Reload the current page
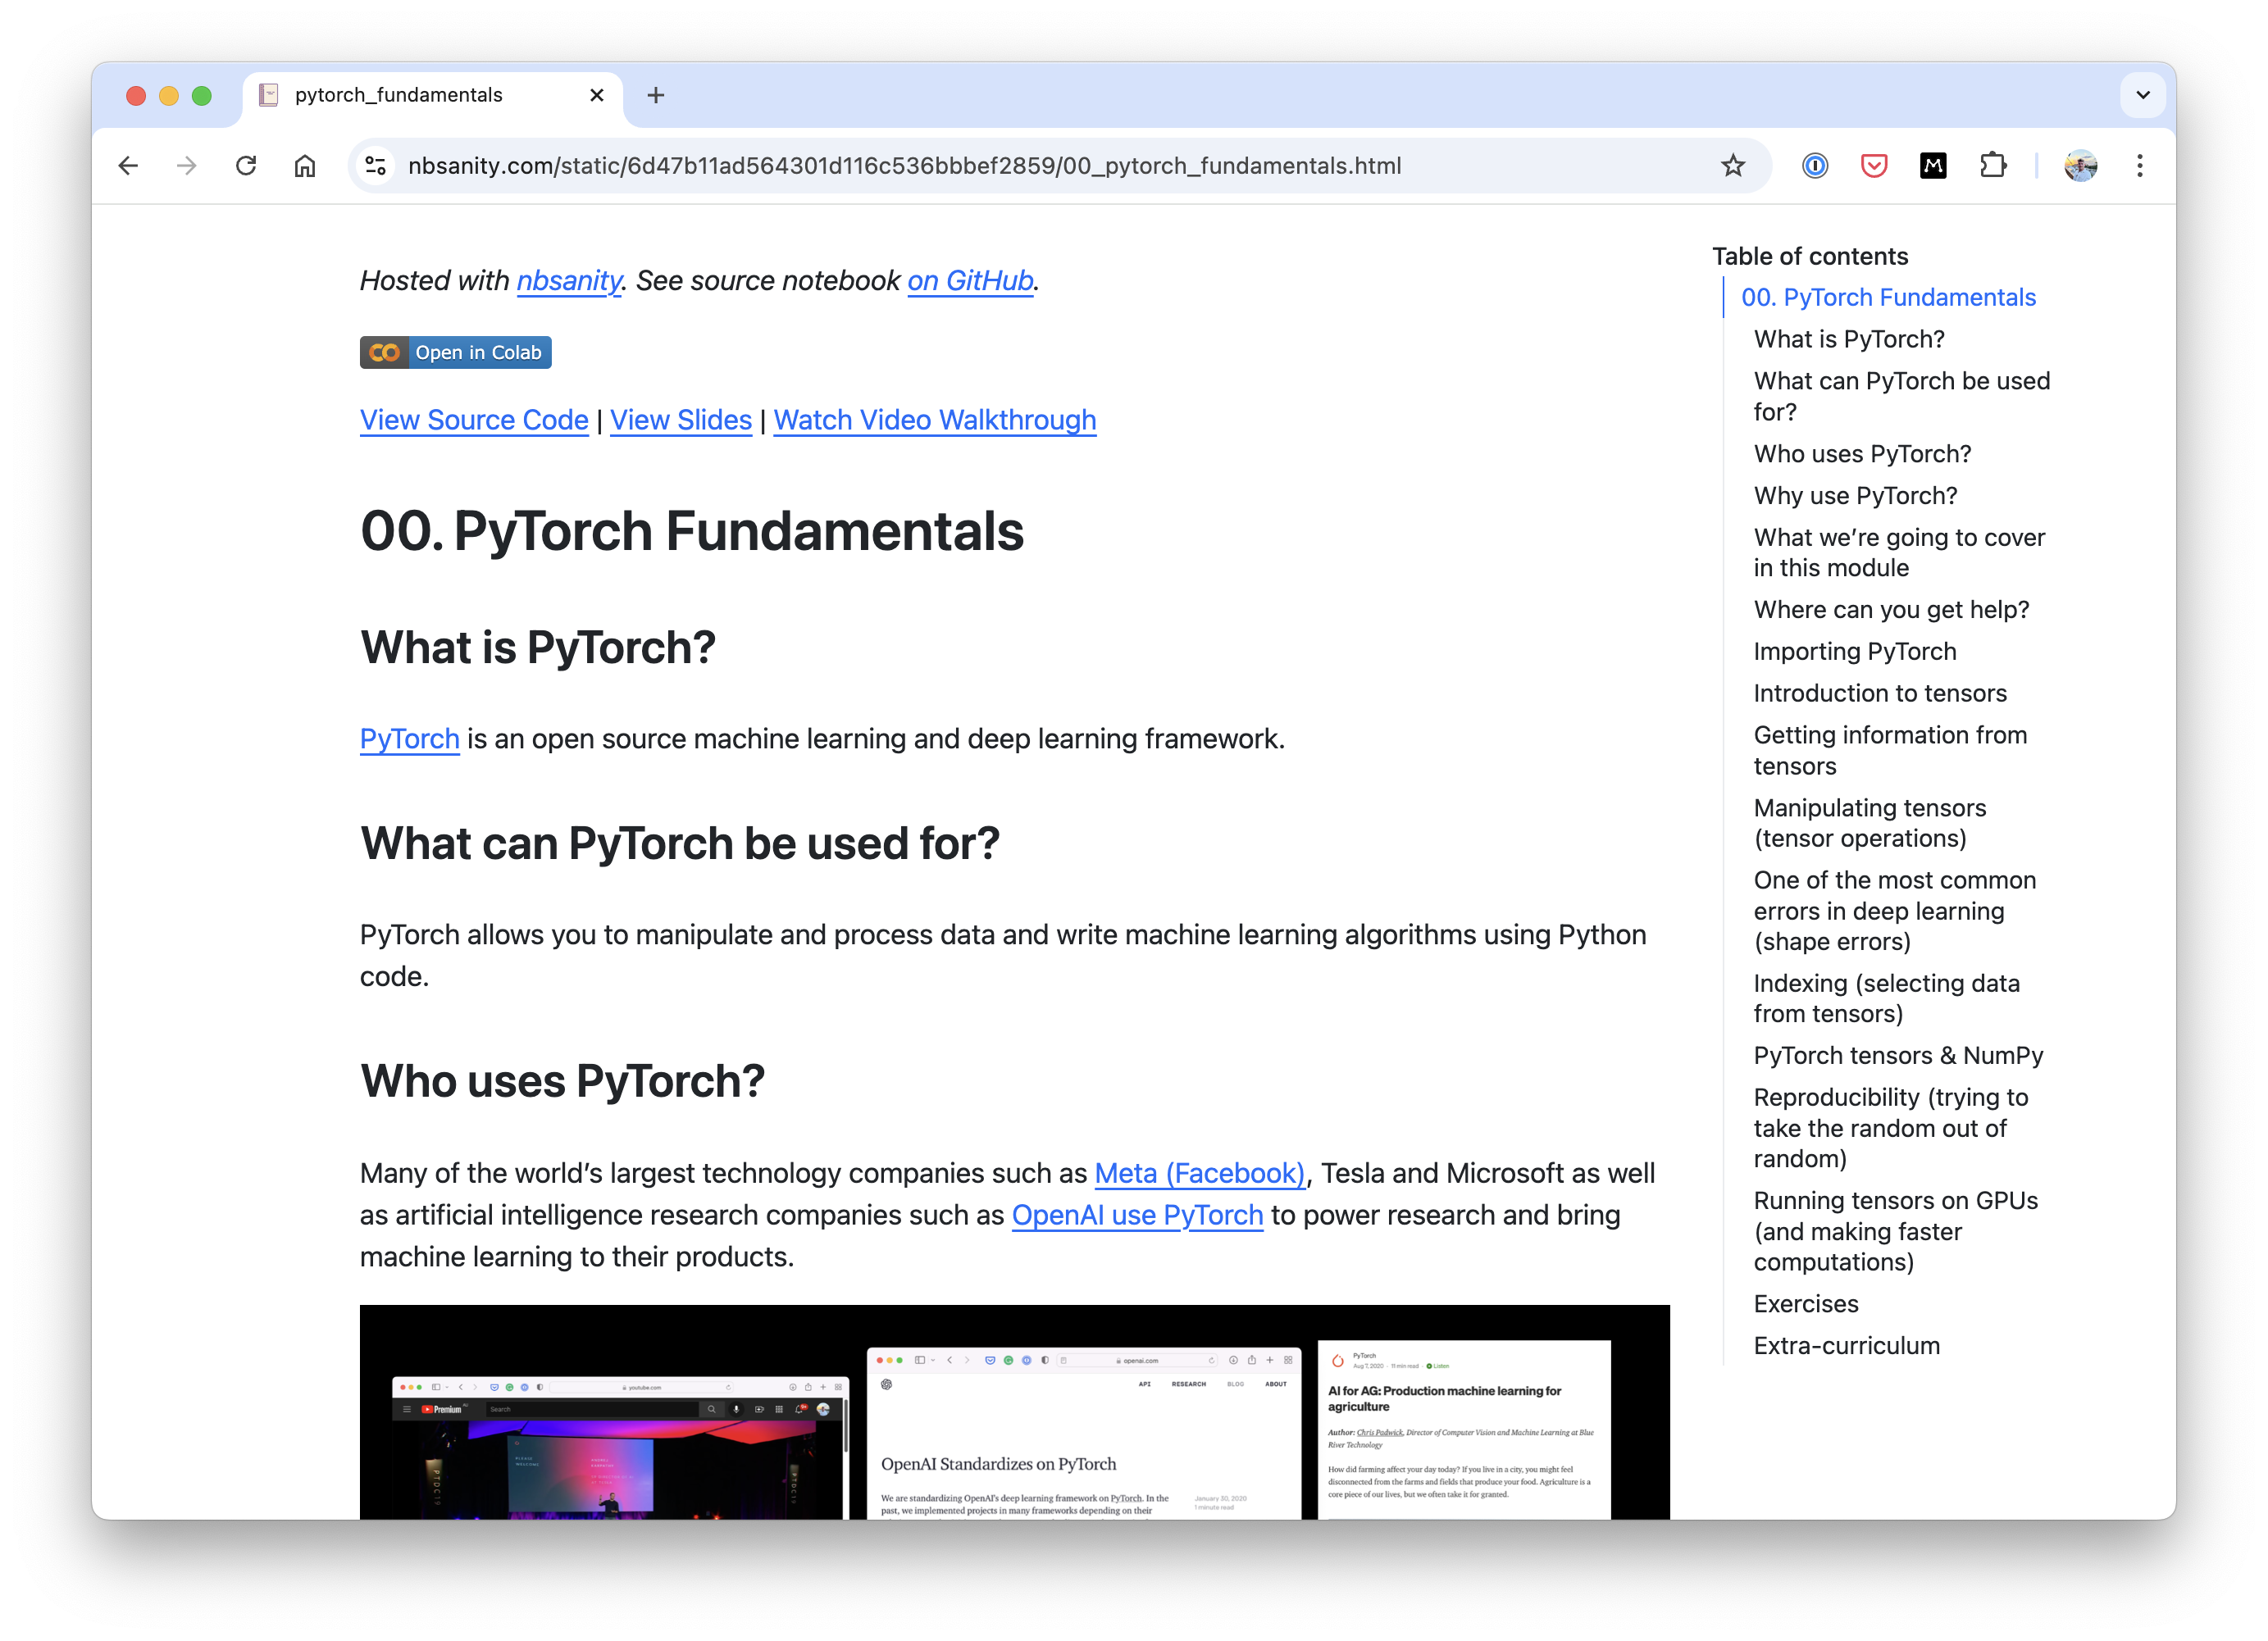The image size is (2268, 1641). [x=246, y=166]
